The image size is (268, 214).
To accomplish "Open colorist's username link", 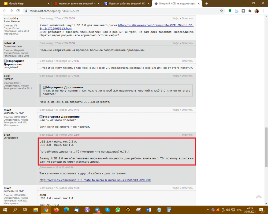I will coord(9,43).
